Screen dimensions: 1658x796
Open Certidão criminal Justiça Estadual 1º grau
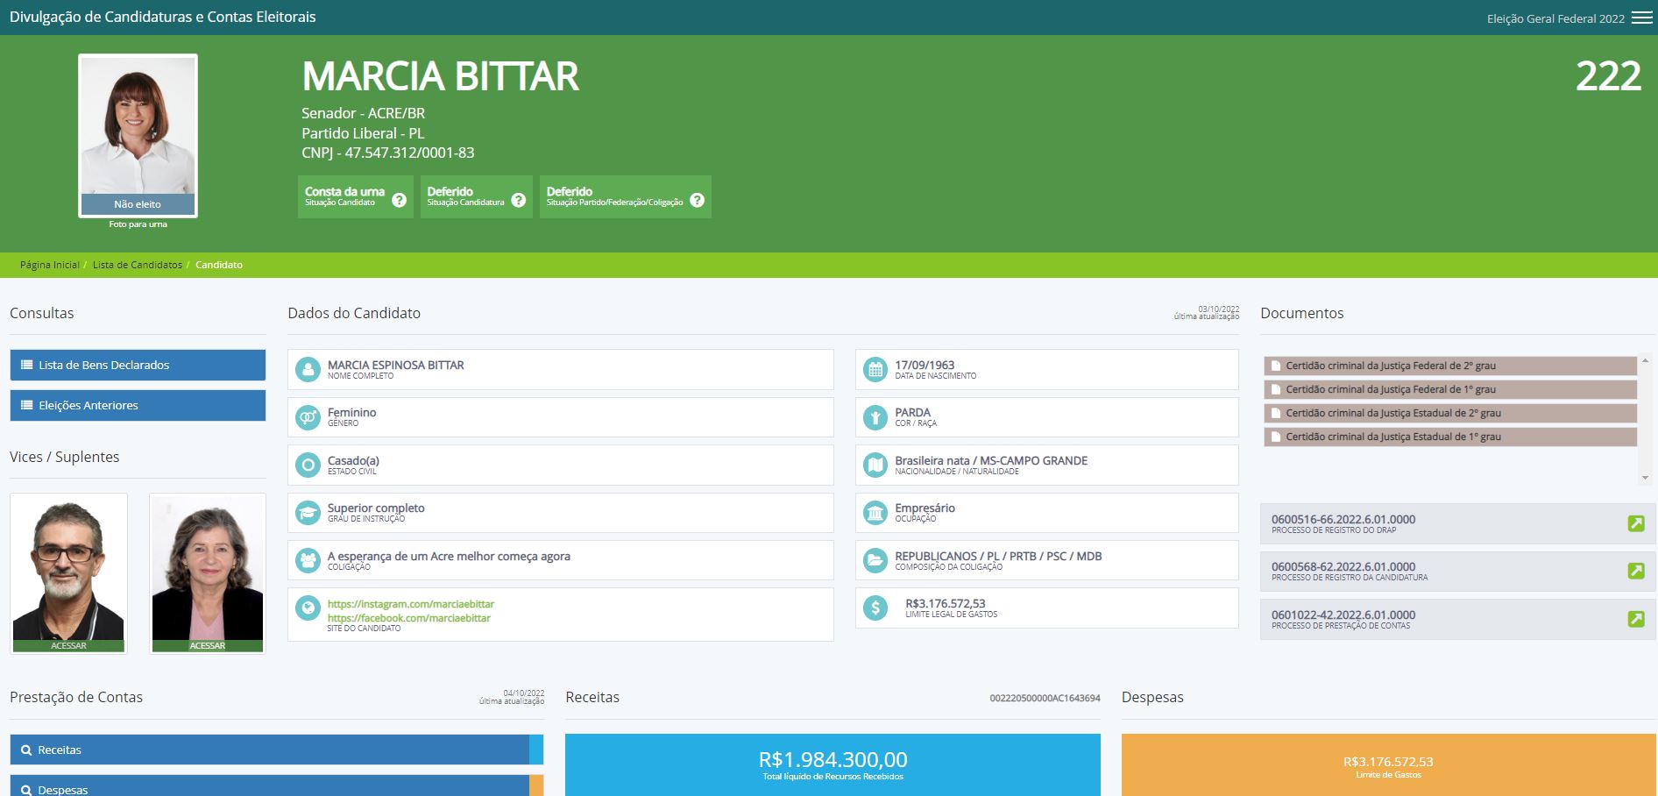(1392, 437)
